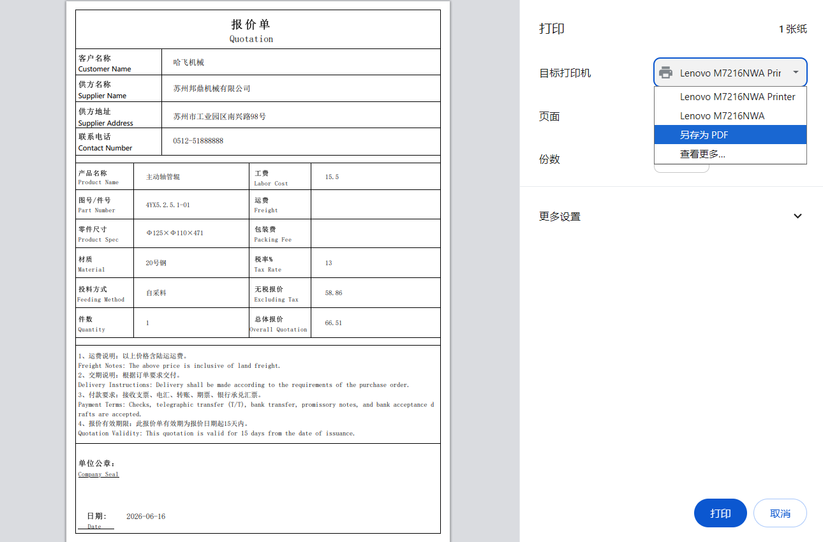
Task: Click the 报价单 preview title
Action: [x=251, y=24]
